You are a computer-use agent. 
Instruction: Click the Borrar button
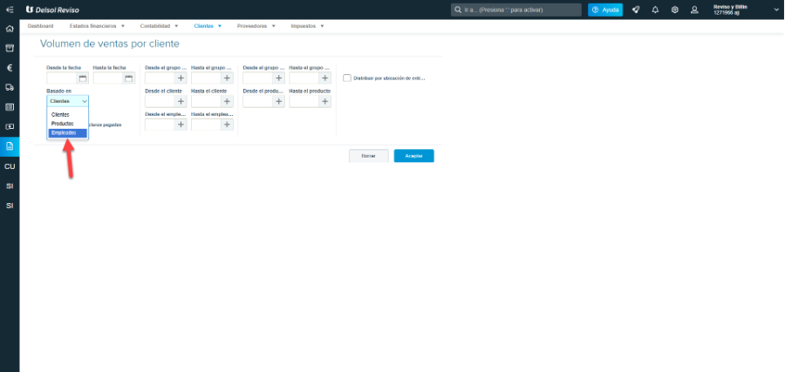coord(369,156)
